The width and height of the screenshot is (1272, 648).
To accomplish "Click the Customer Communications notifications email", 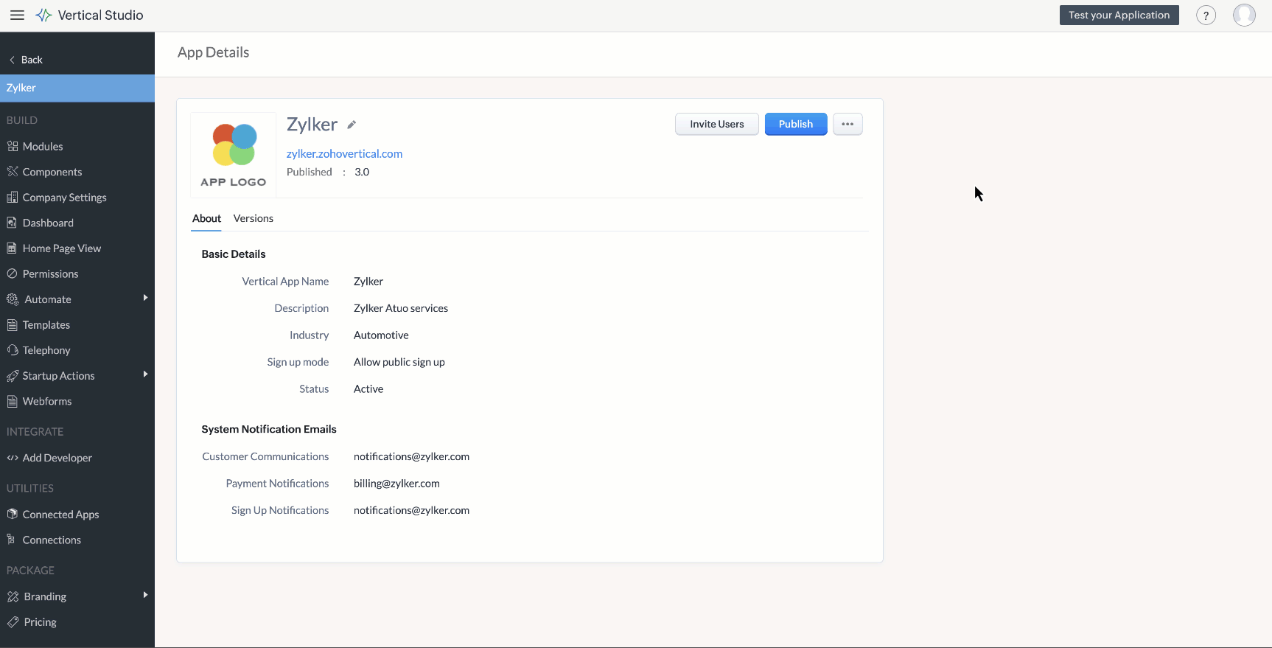I will (411, 456).
